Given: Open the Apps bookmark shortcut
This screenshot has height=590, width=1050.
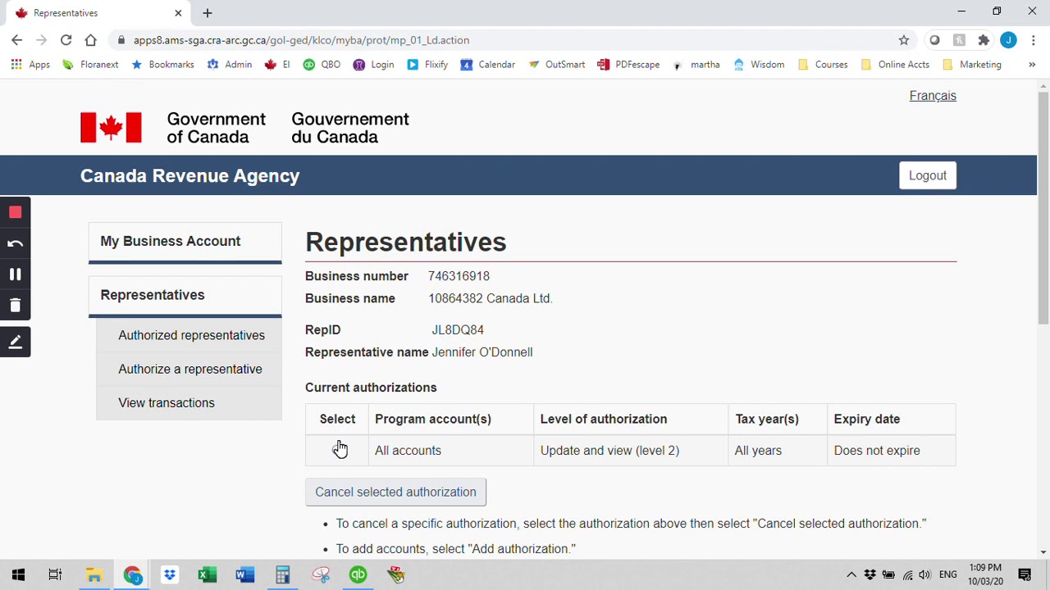Looking at the screenshot, I should pos(30,65).
